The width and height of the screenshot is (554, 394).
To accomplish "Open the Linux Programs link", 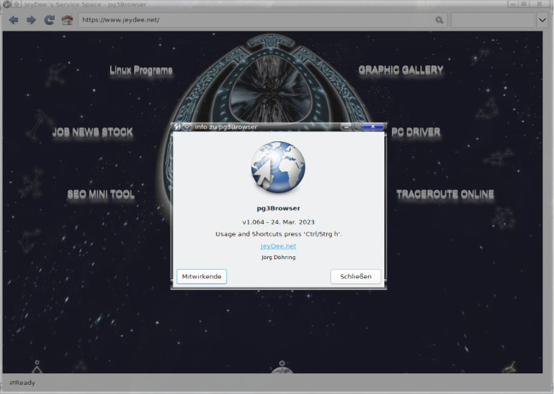I will [x=141, y=70].
